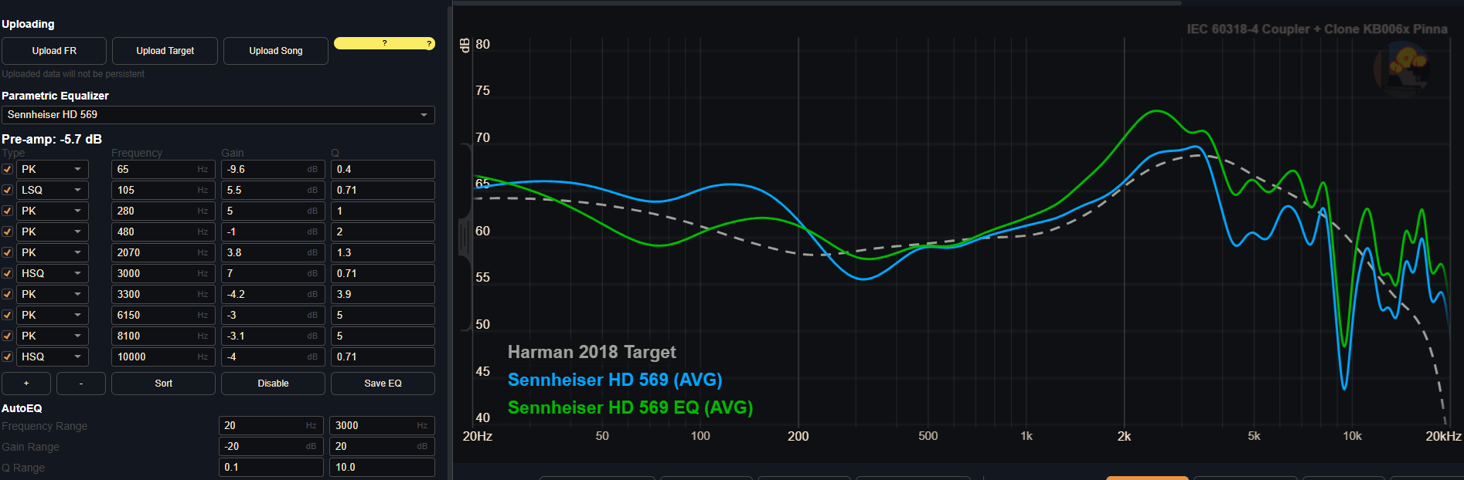Open the PK type dropdown for 8100 Hz
Screen dimensions: 1464x480
click(x=53, y=336)
